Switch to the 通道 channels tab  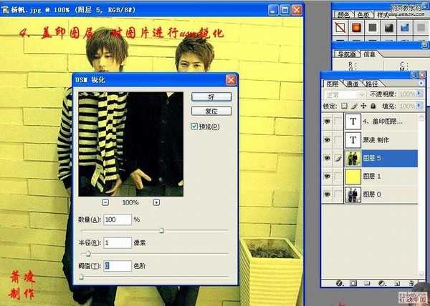pyautogui.click(x=353, y=83)
